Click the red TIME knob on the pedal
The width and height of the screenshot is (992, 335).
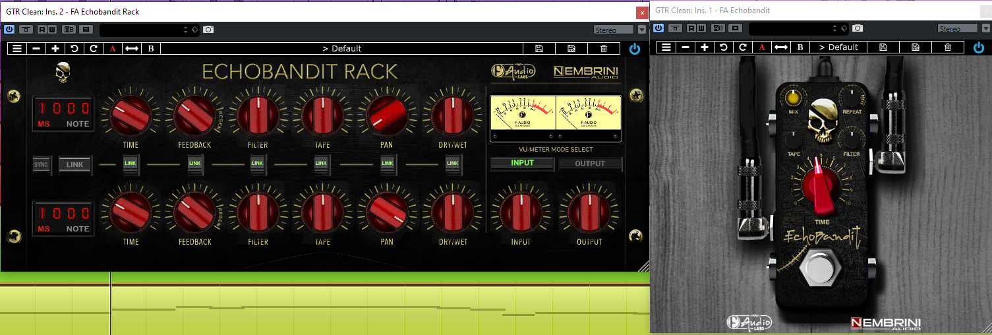(x=821, y=188)
